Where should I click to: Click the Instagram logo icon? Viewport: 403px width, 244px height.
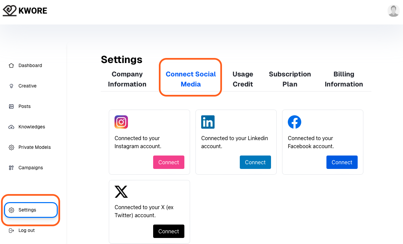121,122
